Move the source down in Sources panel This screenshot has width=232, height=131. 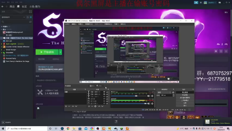click(x=102, y=106)
